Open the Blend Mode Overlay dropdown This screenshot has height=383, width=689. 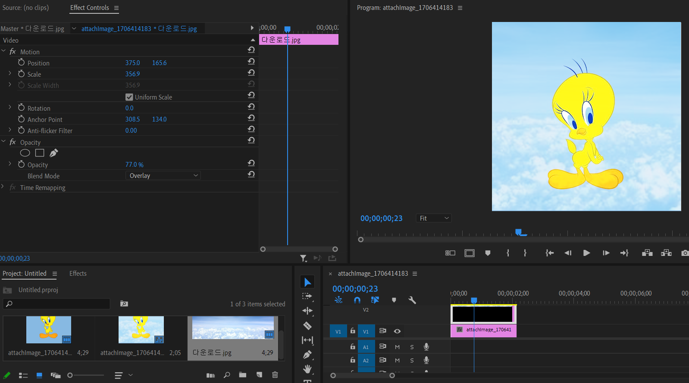pos(163,176)
